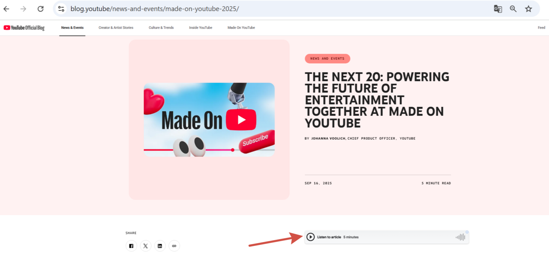Image resolution: width=549 pixels, height=256 pixels.
Task: Play the Listen to article audio
Action: 310,237
